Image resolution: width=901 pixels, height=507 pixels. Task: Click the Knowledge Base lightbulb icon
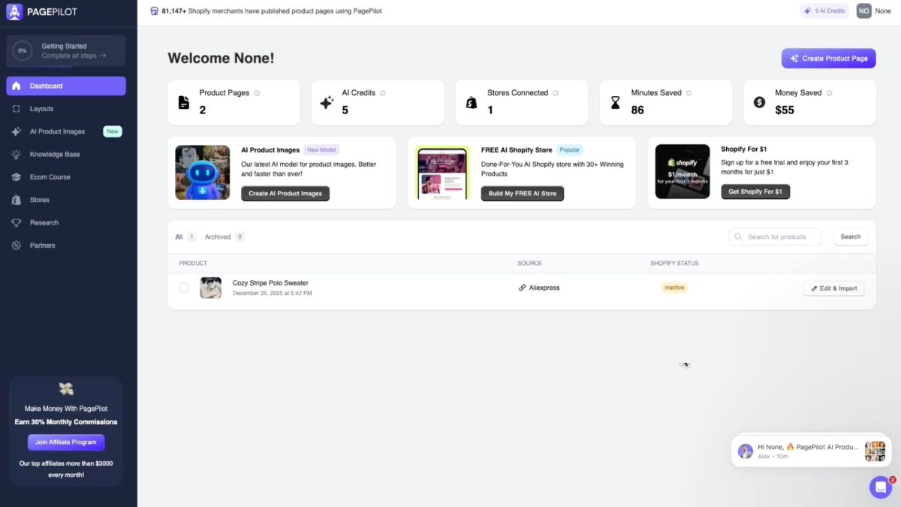point(17,154)
